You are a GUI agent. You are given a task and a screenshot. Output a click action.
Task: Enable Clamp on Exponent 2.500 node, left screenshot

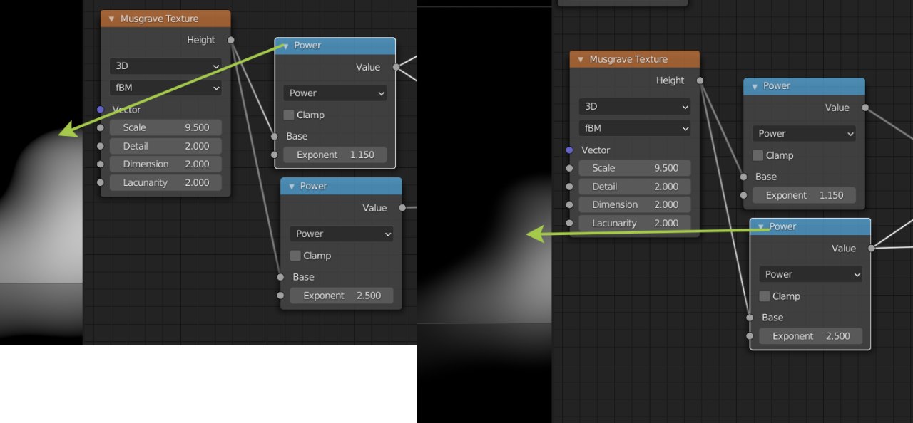click(295, 256)
